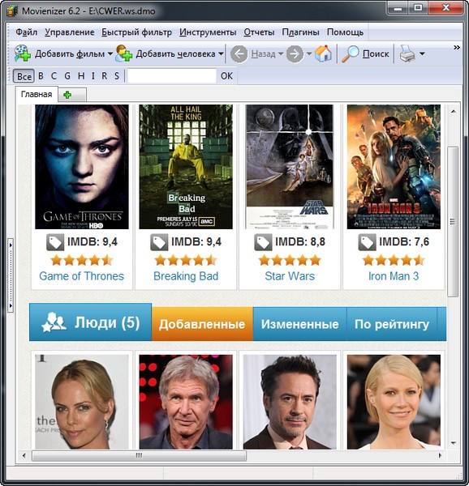Open the print options dropdown arrow
This screenshot has width=469, height=486.
coord(422,54)
